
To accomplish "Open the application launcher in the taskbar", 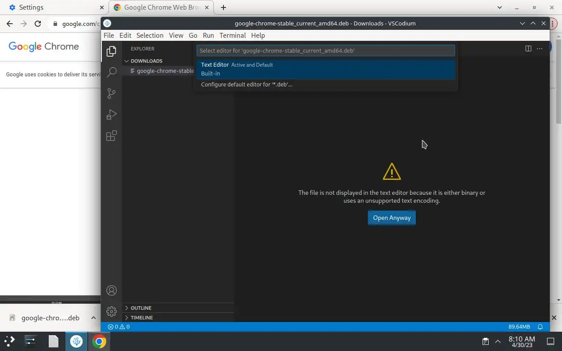I will (x=10, y=341).
